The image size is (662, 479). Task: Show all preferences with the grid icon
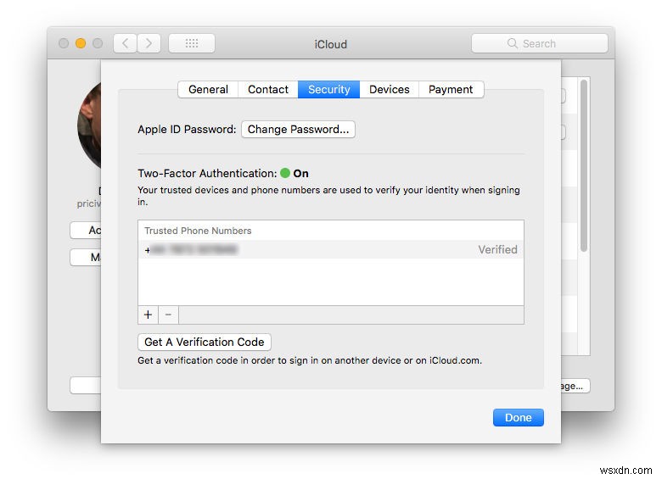click(192, 43)
